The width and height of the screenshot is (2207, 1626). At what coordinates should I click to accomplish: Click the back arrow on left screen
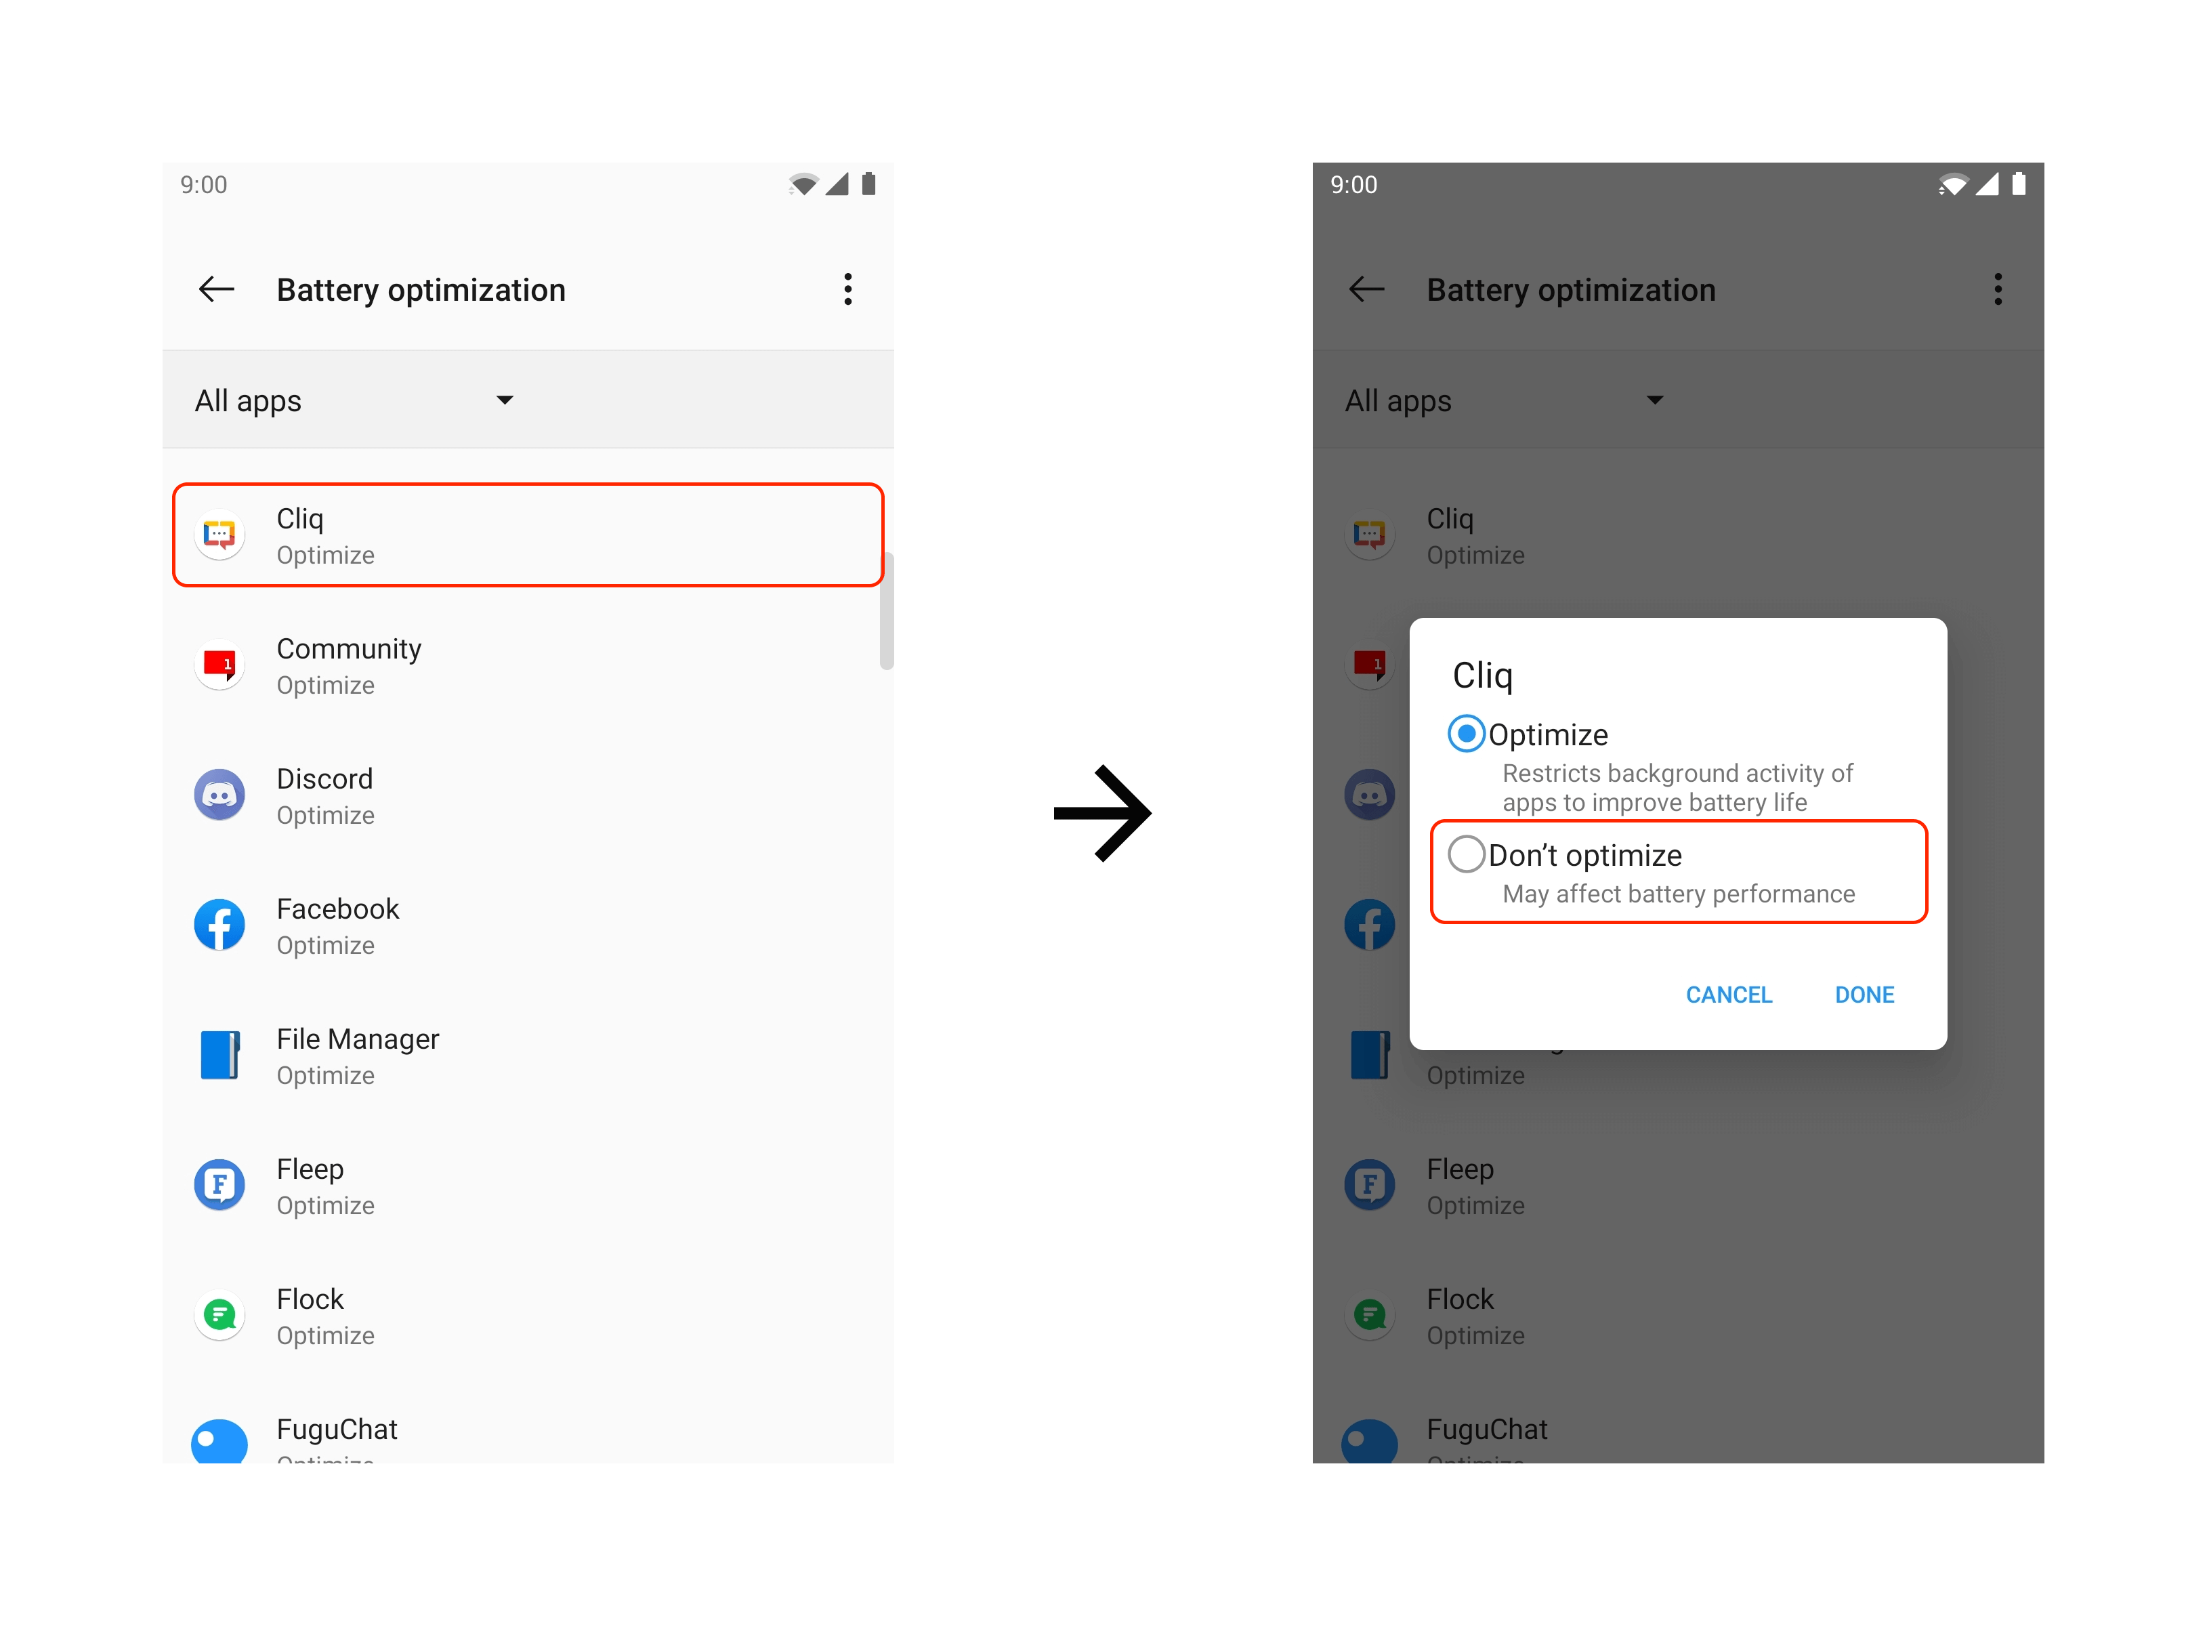click(x=217, y=289)
